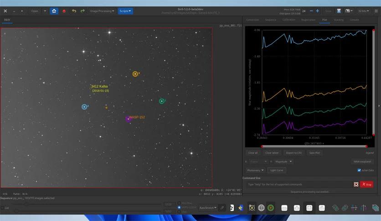The height and width of the screenshot is (221, 381).
Task: Click the celestial grid globe icon
Action: [x=261, y=208]
